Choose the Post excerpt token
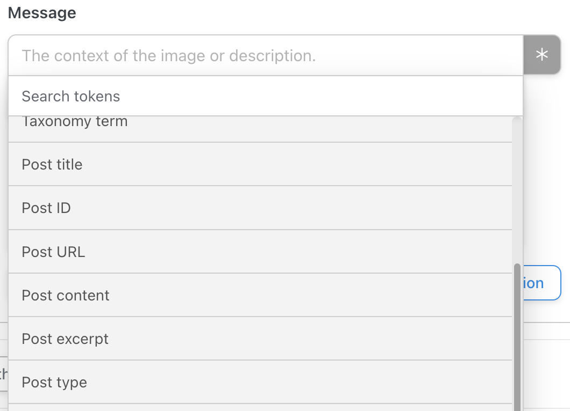 tap(260, 339)
